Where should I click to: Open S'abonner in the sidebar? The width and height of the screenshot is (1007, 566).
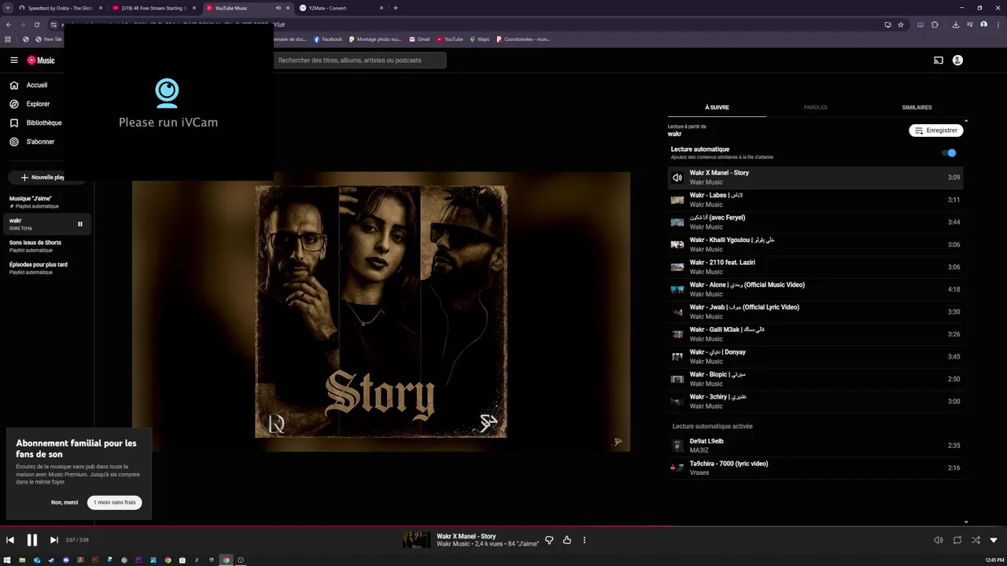32,141
